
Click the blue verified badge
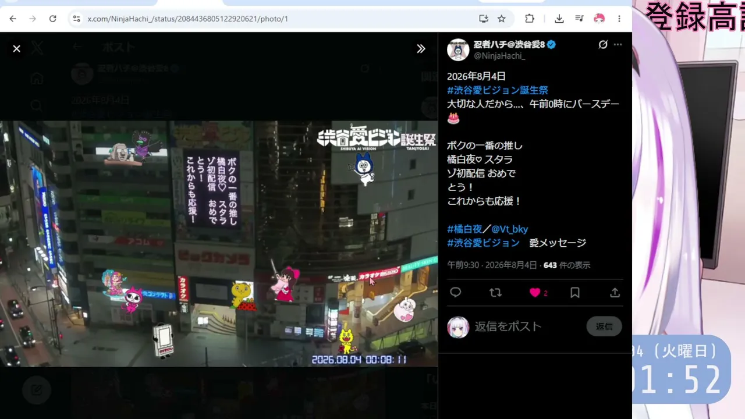(551, 44)
